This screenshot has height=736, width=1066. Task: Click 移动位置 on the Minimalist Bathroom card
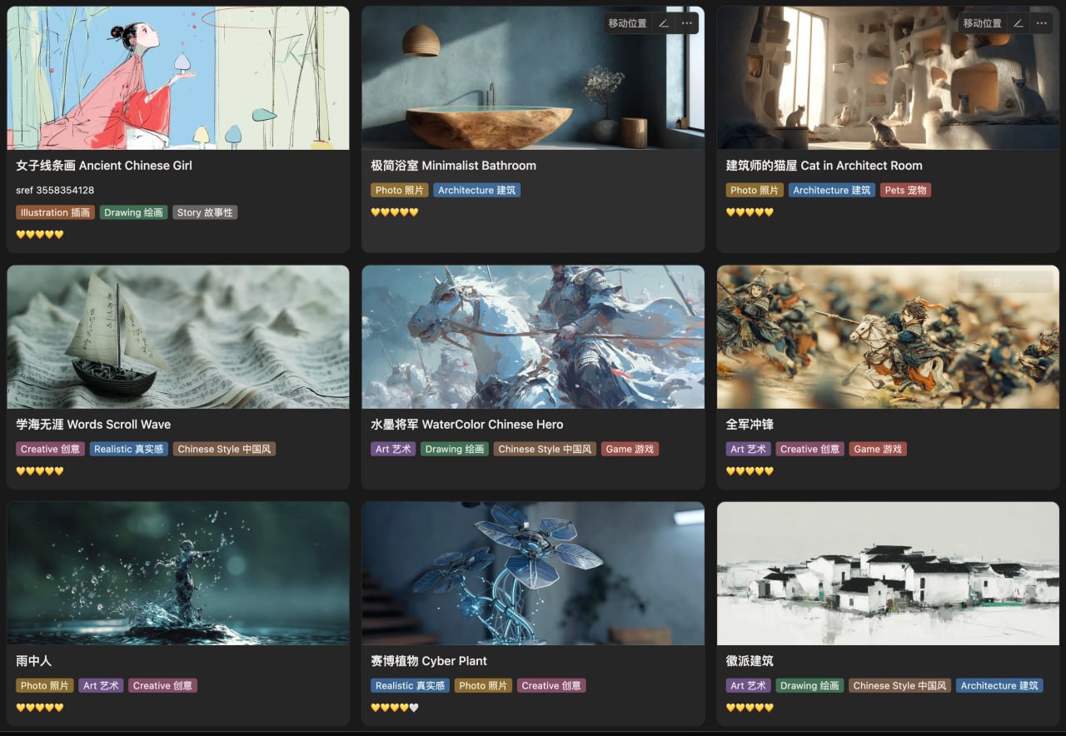[628, 23]
